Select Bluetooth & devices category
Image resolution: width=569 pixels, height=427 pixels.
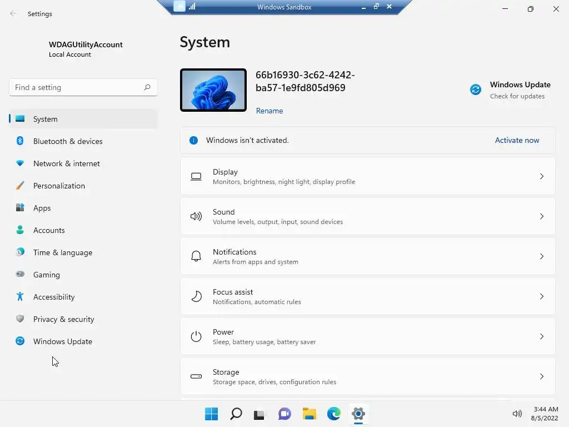coord(83,141)
